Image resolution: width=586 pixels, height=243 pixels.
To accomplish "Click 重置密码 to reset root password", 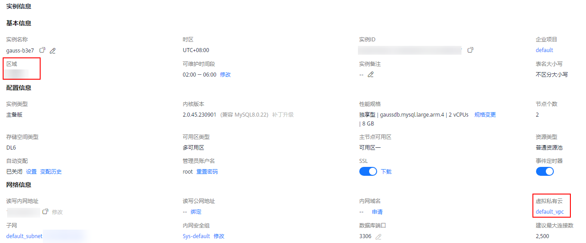I will click(207, 172).
